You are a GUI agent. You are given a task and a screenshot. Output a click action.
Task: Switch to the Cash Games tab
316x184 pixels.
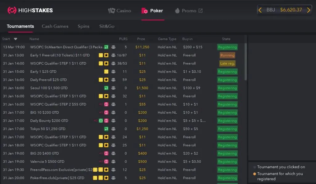click(x=55, y=26)
